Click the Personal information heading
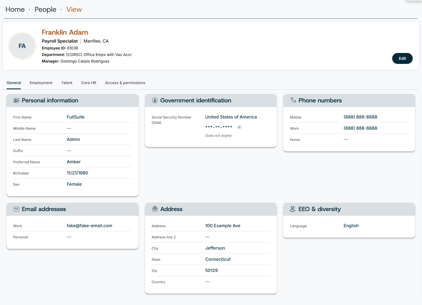The image size is (422, 305). [50, 100]
